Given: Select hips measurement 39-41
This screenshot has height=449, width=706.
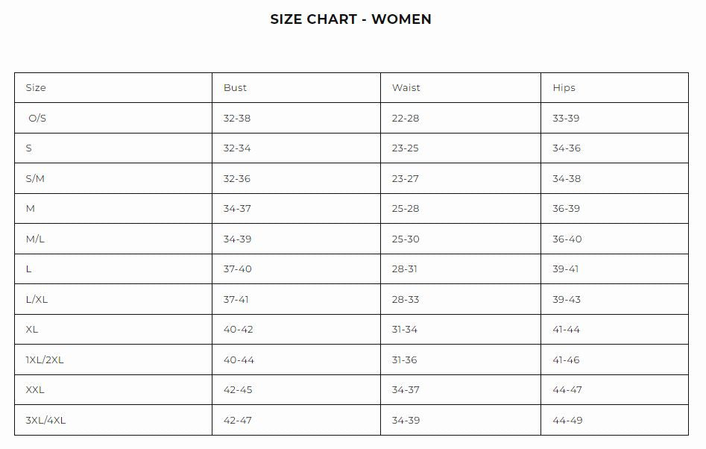Looking at the screenshot, I should point(566,269).
